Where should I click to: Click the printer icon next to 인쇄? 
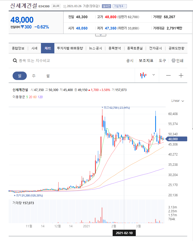coord(173,61)
